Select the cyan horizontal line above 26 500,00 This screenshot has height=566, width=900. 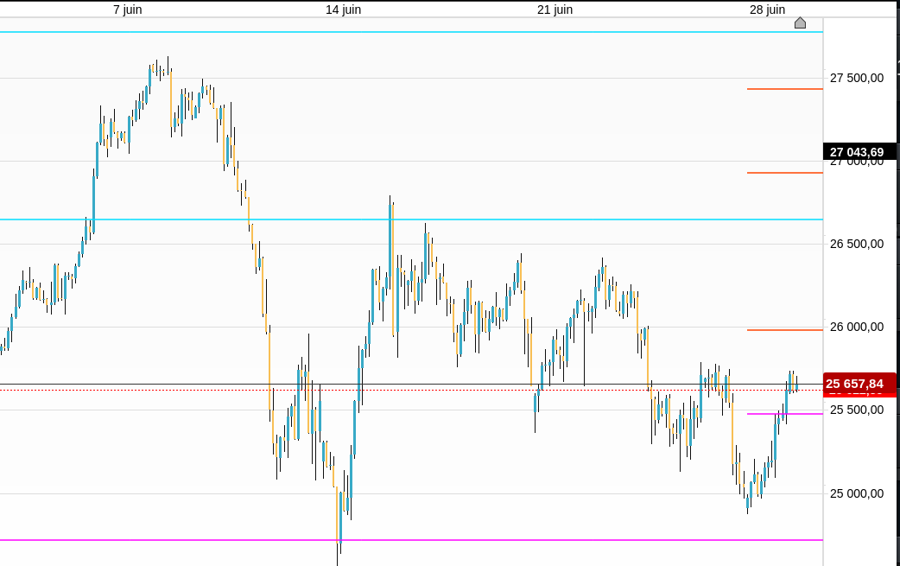pos(411,219)
